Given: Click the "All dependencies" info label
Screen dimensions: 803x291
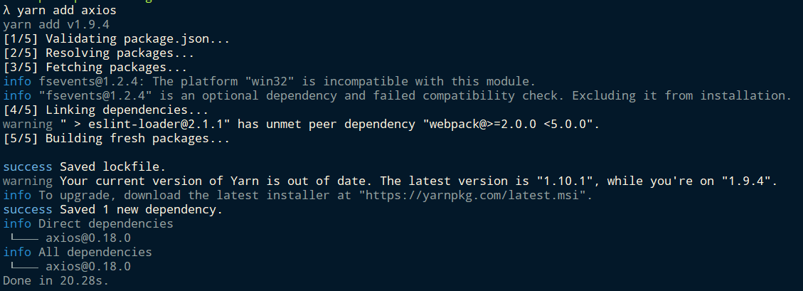Looking at the screenshot, I should click(95, 253).
